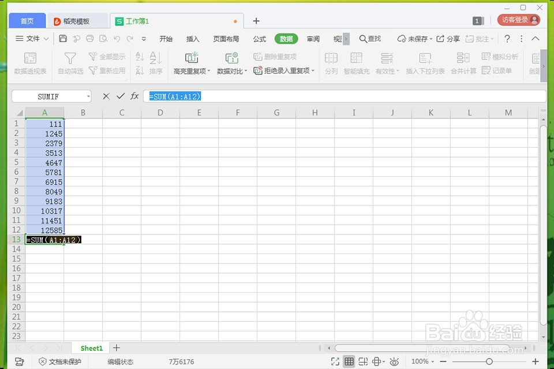Viewport: 554px width, 369px height.
Task: Click the Print icon in quick toolbar
Action: coord(90,39)
